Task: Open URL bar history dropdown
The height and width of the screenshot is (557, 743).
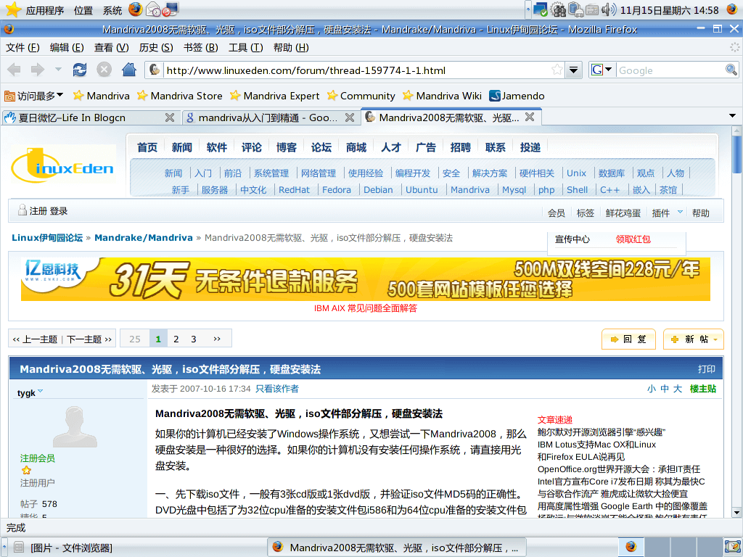Action: click(573, 70)
